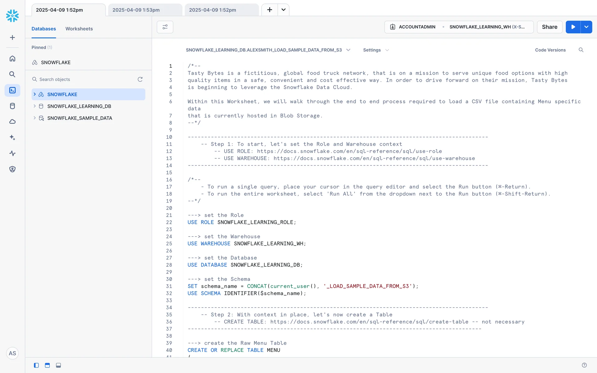Select the 2025-04-09 1:53pm worksheet tab

[x=136, y=10]
